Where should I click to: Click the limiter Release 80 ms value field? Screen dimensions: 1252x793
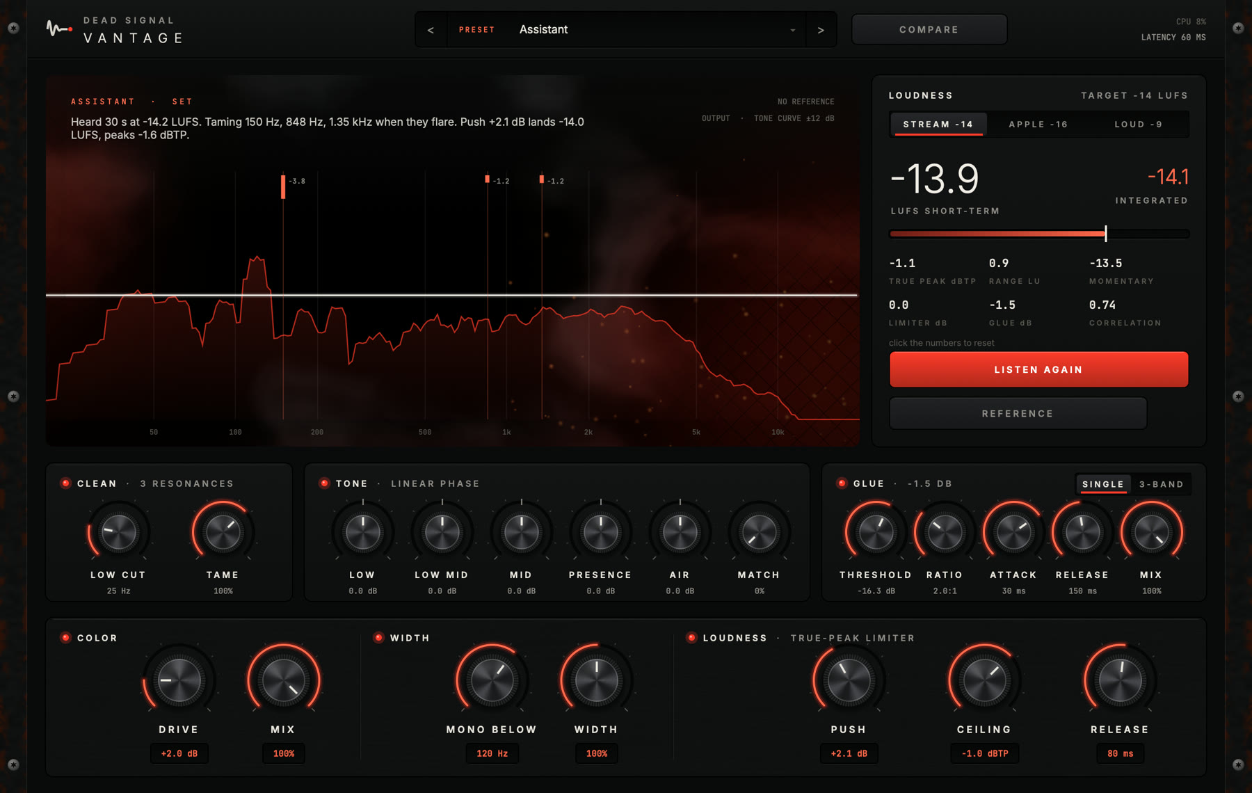[x=1121, y=753]
